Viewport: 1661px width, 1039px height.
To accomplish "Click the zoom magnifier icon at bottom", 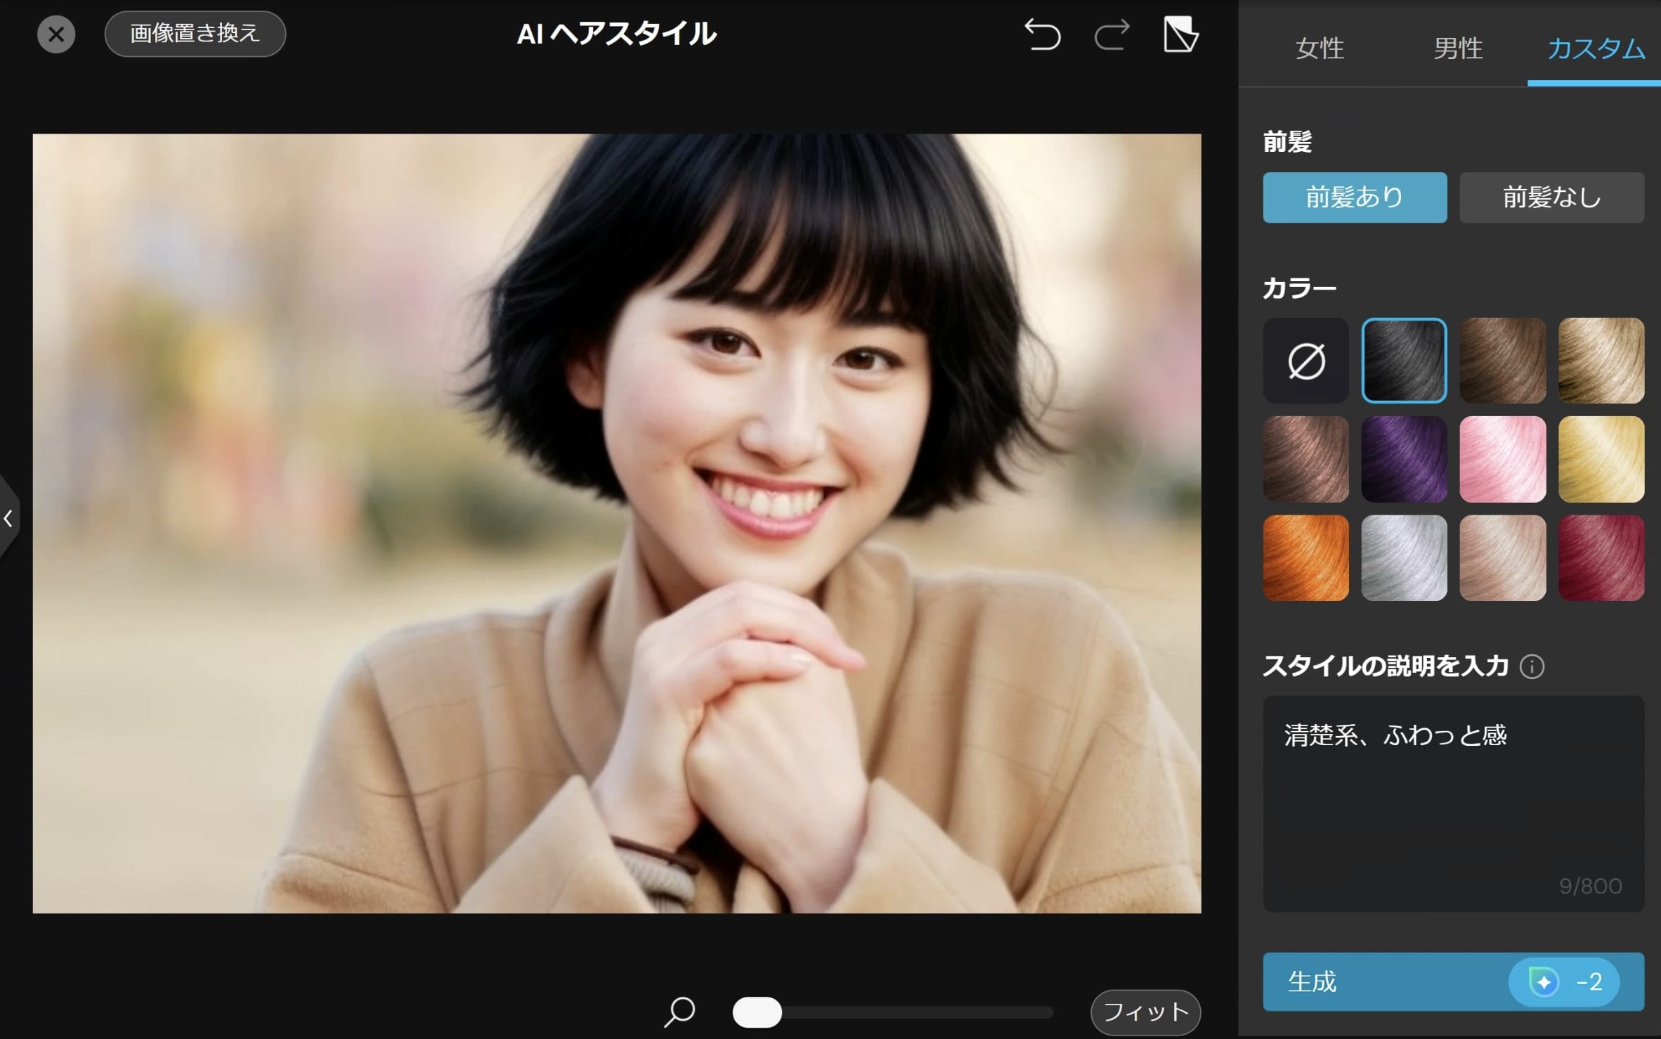I will [x=679, y=1013].
